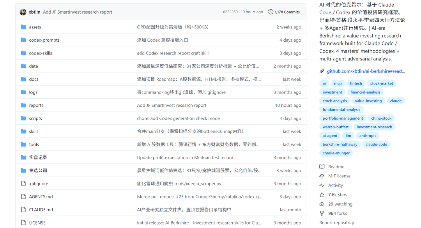
Task: Select the claude topic tag
Action: coord(396,101)
